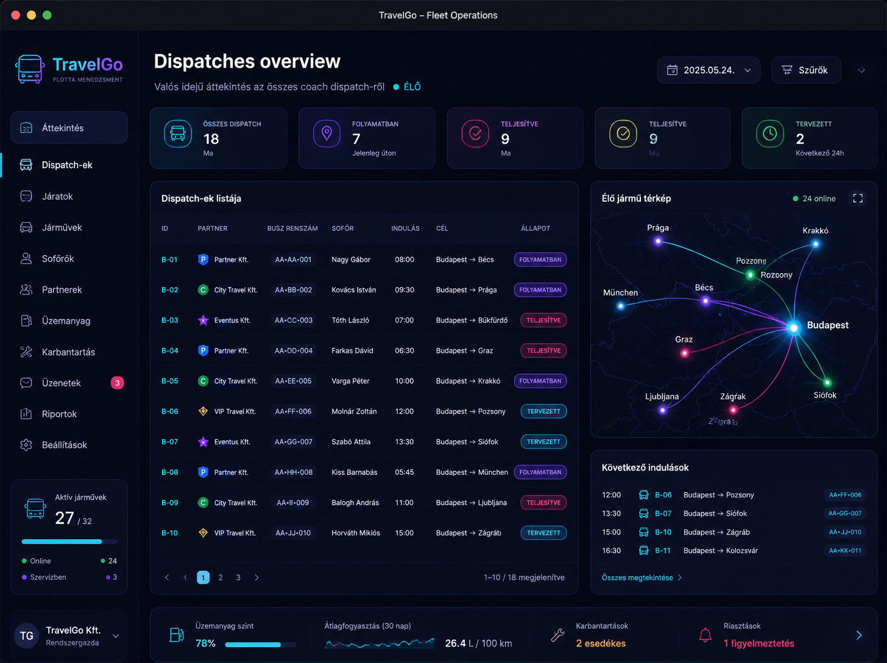The height and width of the screenshot is (663, 887).
Task: Click the Karbantartás wrench icon in sidebar
Action: (x=26, y=352)
